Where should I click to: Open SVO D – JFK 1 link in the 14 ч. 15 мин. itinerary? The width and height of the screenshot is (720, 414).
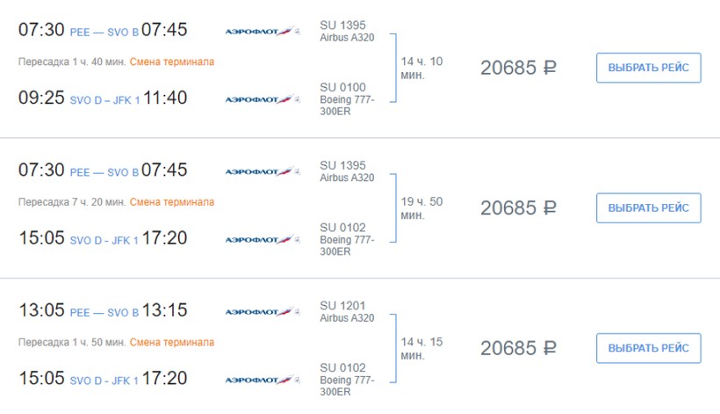(104, 381)
